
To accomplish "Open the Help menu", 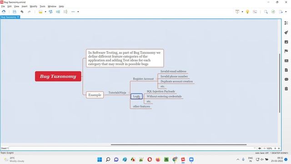I will [61, 6].
